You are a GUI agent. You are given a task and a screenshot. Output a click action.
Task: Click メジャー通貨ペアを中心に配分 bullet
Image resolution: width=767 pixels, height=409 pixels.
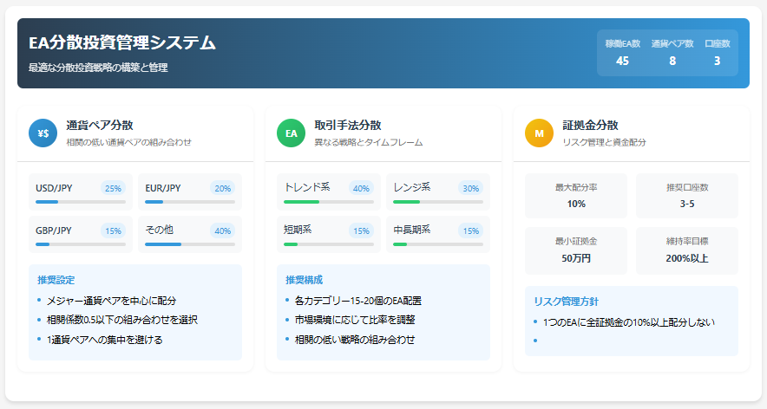pyautogui.click(x=112, y=301)
